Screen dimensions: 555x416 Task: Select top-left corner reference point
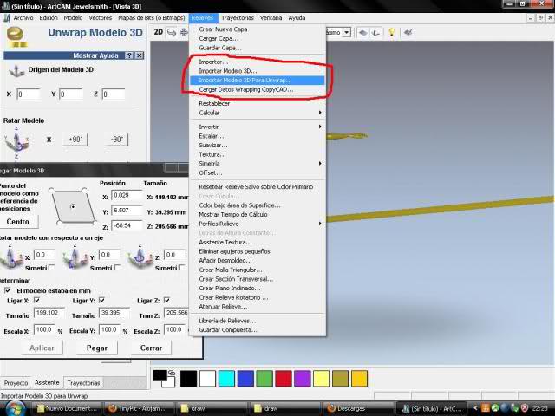point(52,191)
